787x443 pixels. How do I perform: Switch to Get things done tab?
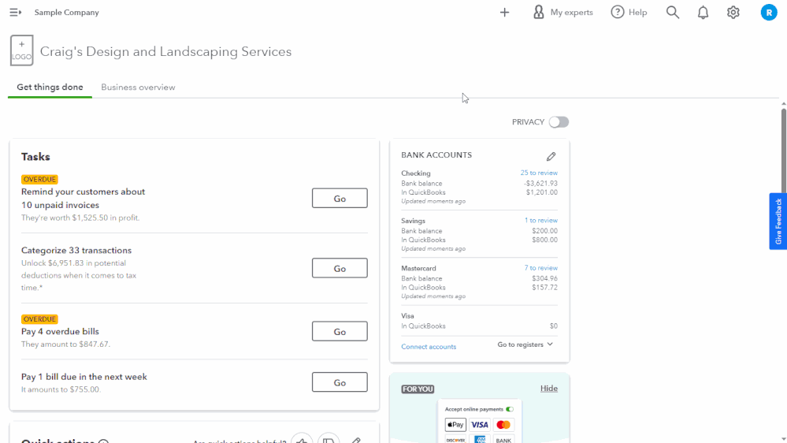[x=50, y=87]
